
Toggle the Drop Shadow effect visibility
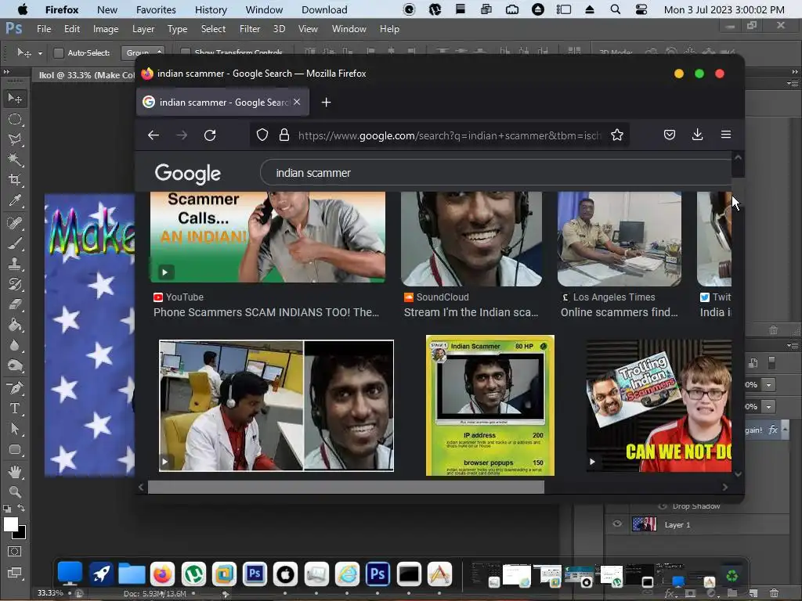(663, 506)
